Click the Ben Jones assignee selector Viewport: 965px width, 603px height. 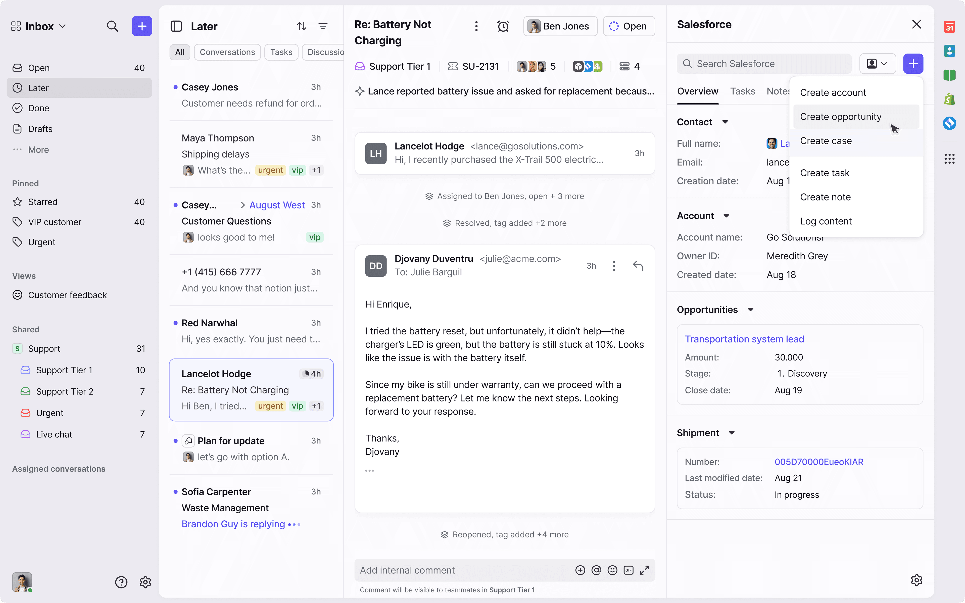560,26
